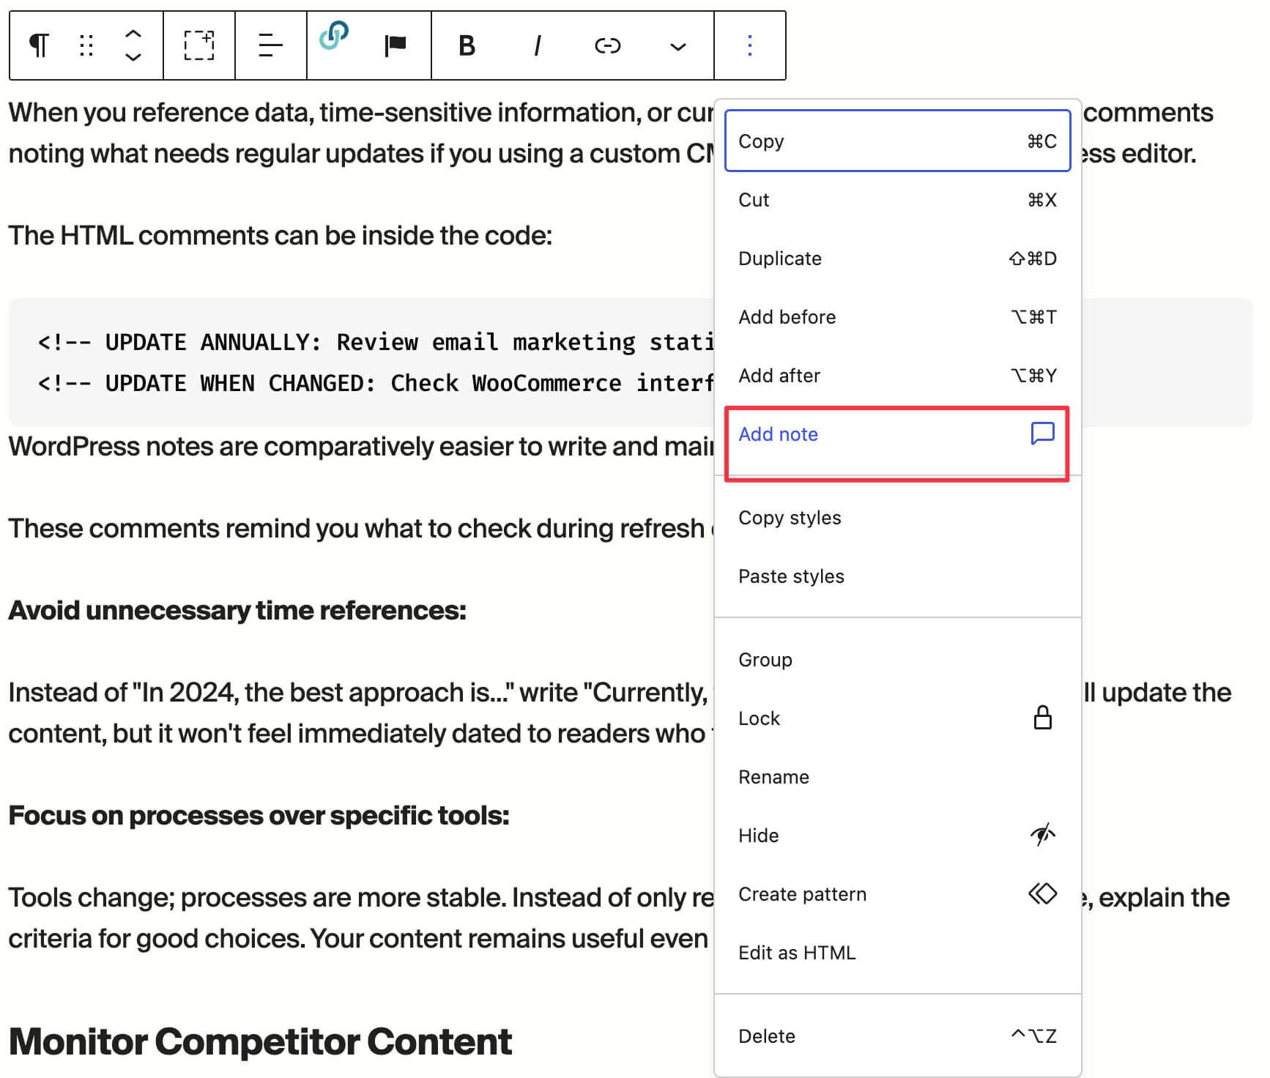1270x1078 pixels.
Task: Click the blue three-dot options icon
Action: (x=749, y=45)
